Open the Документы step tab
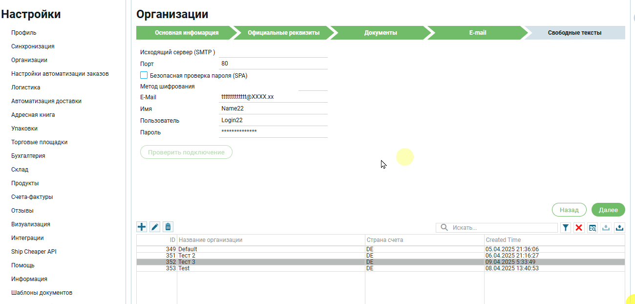 point(380,33)
